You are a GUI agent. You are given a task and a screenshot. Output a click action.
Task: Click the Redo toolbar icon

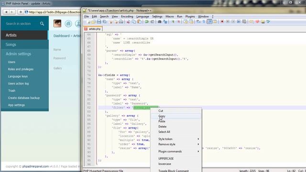click(152, 21)
